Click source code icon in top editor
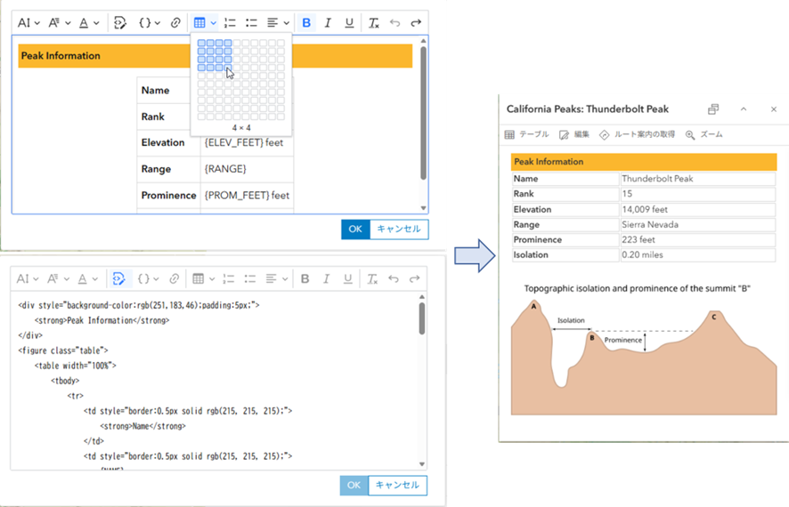The width and height of the screenshot is (789, 507). [x=119, y=23]
